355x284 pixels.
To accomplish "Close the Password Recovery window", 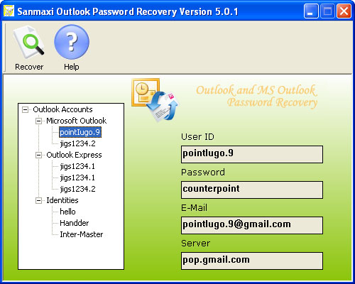I will tap(344, 11).
